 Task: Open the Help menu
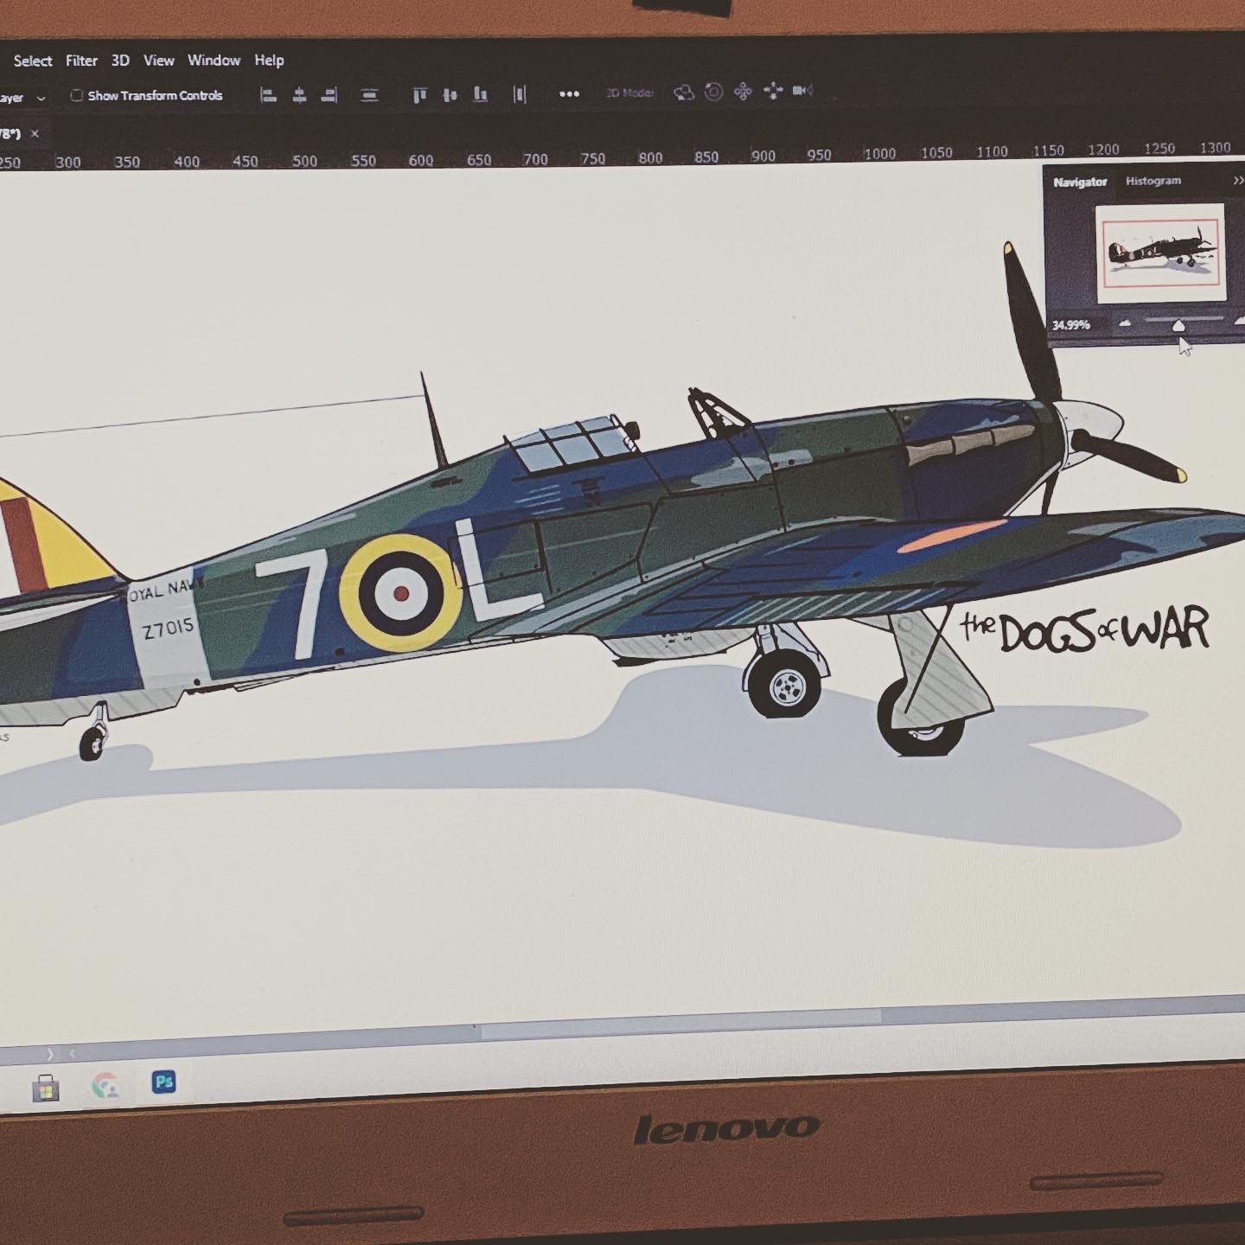tap(269, 61)
